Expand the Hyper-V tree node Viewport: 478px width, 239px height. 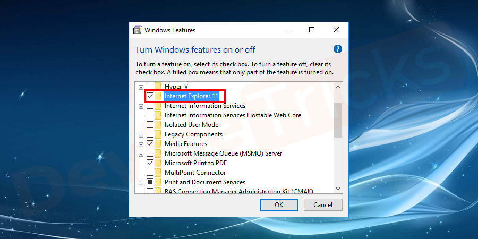coord(141,87)
